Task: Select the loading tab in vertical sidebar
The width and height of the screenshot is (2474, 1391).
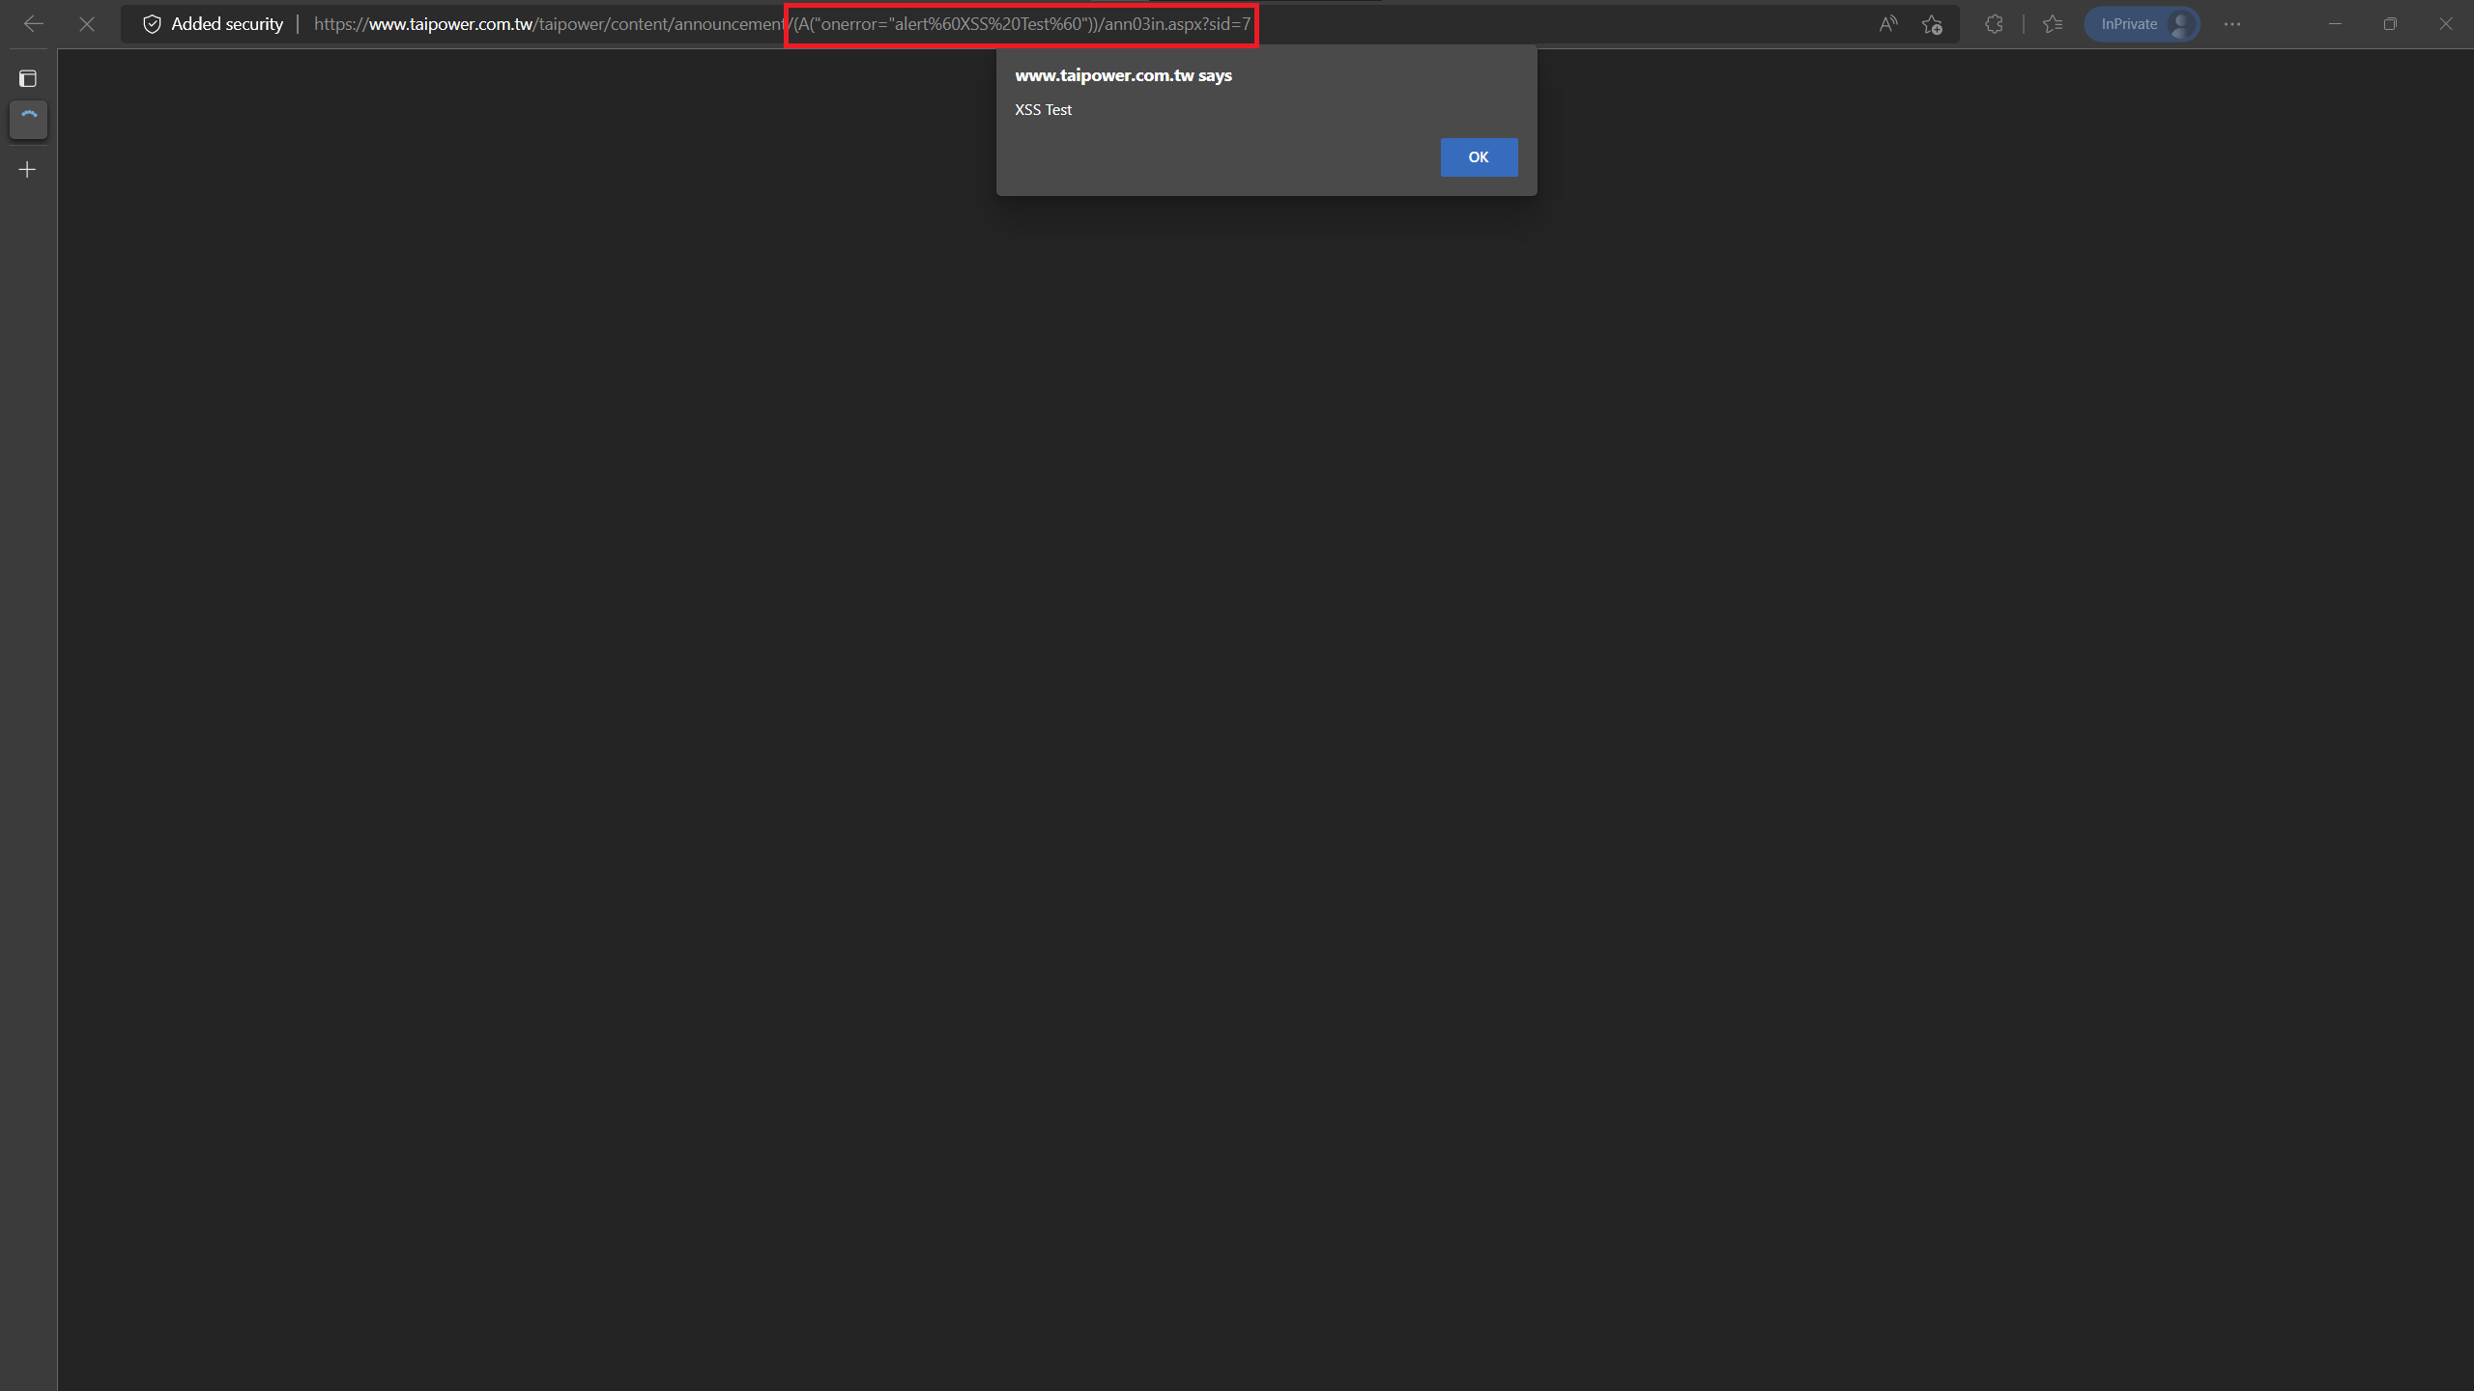Action: point(28,120)
